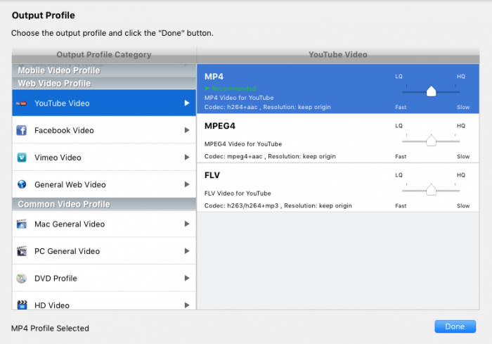Expand the Mac General Video arrow
The height and width of the screenshot is (344, 492).
click(x=187, y=224)
